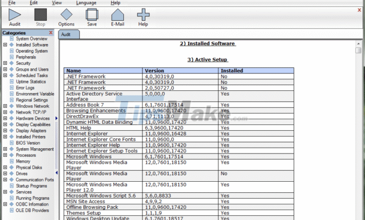This screenshot has width=365, height=220.
Task: Expand the Windows Network node
Action: [x=5, y=106]
